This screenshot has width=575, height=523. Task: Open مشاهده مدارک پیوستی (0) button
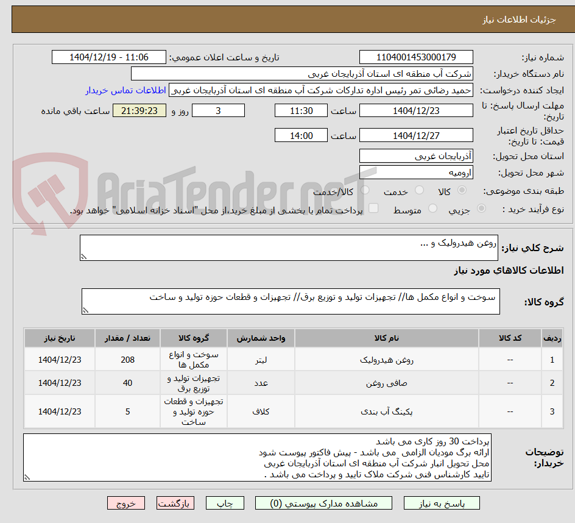tap(323, 503)
